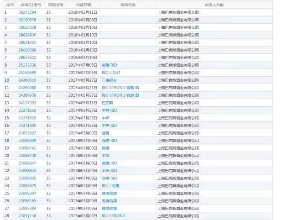This screenshot has width=292, height=220.
Task: Open the RIO LIGHT trademark name
Action: click(111, 73)
